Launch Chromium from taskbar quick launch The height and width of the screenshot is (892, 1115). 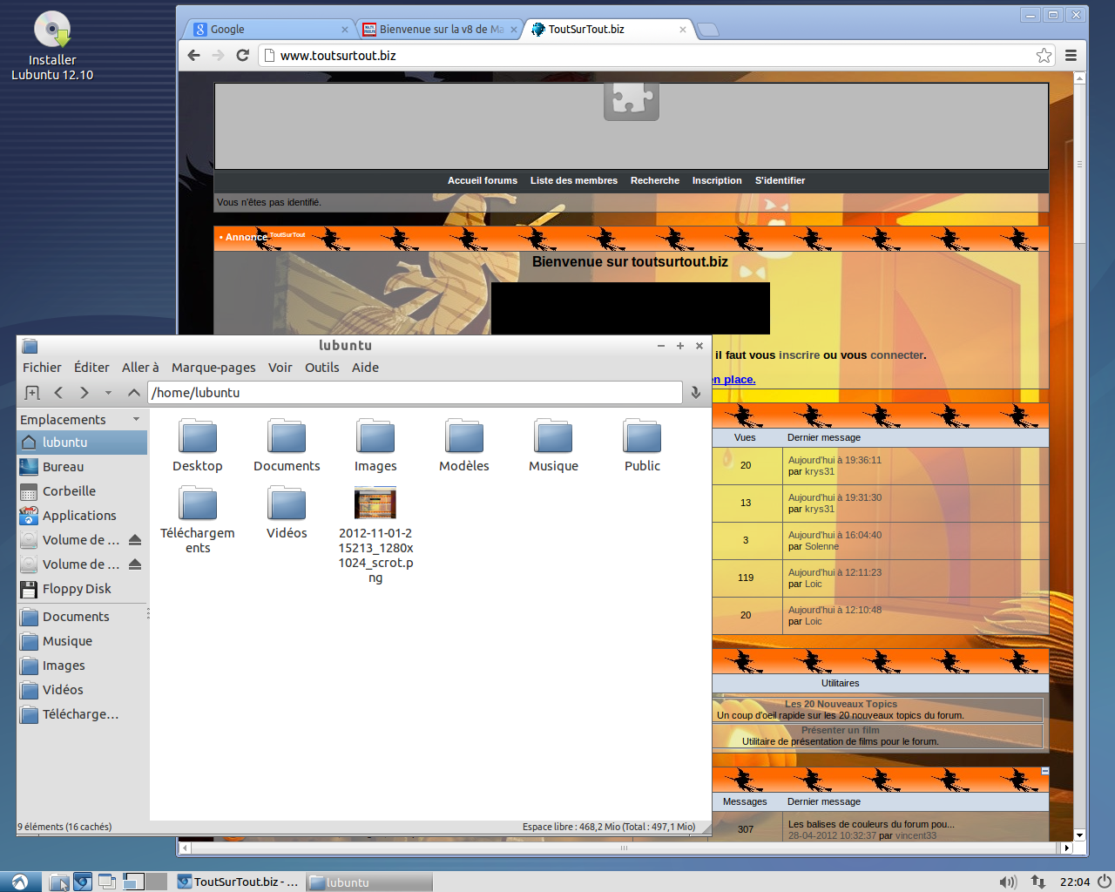pos(83,882)
